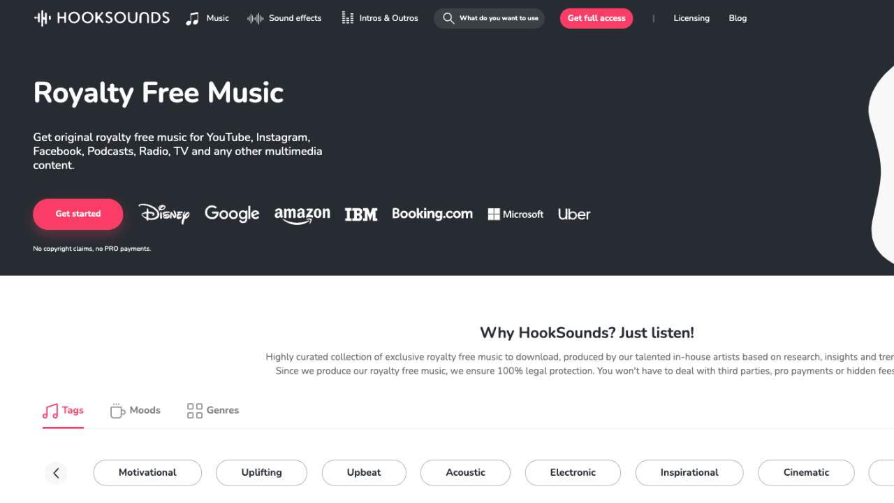The width and height of the screenshot is (894, 503).
Task: Click the left arrow of tag carousel
Action: [56, 473]
